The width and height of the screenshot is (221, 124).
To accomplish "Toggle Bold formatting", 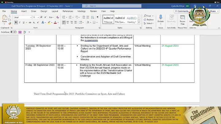I will (16, 22).
